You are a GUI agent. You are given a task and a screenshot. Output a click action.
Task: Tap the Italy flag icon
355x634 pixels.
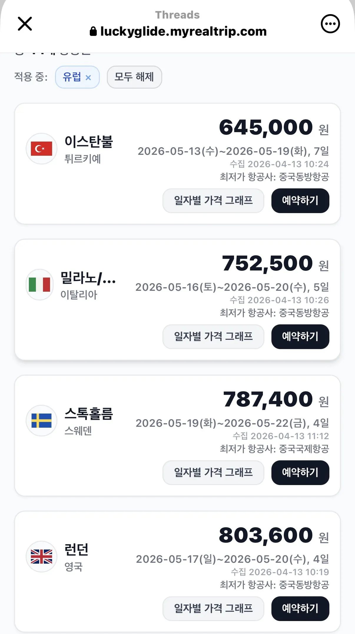(40, 285)
